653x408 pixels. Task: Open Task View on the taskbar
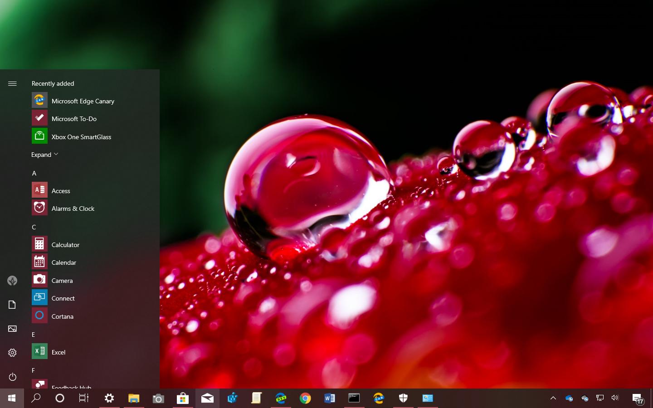[x=84, y=398]
